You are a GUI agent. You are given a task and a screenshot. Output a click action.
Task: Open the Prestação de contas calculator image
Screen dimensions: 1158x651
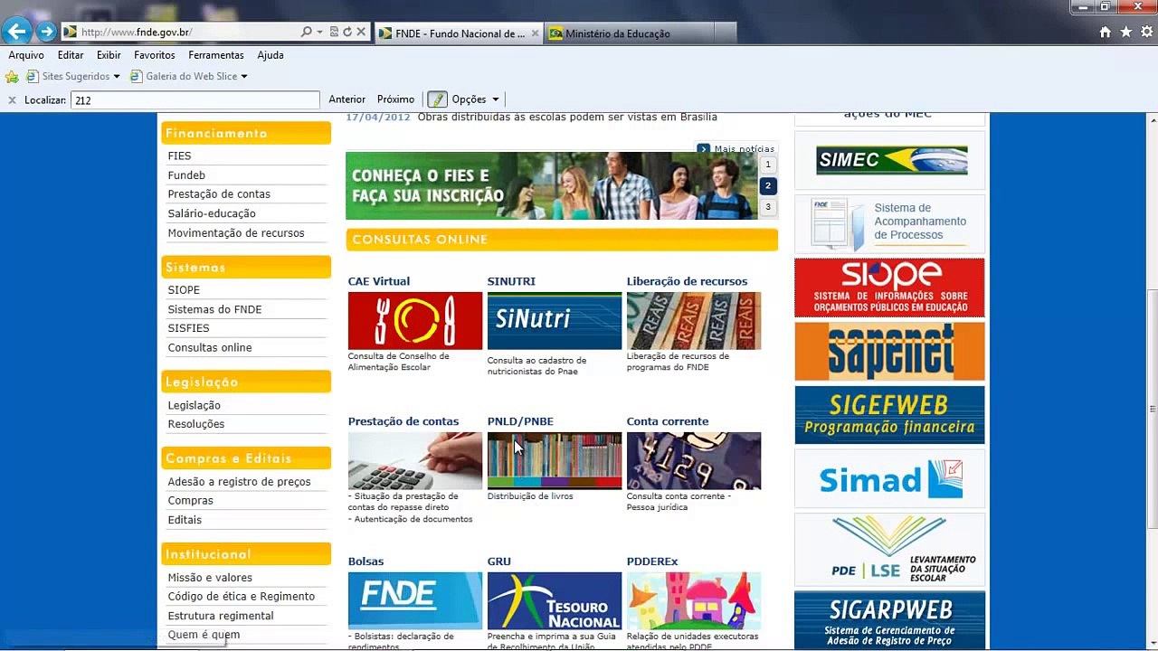coord(415,460)
